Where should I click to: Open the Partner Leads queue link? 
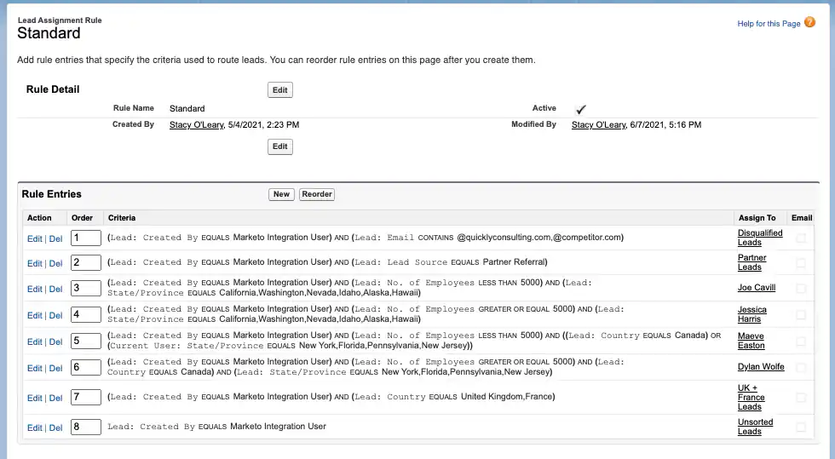tap(751, 262)
